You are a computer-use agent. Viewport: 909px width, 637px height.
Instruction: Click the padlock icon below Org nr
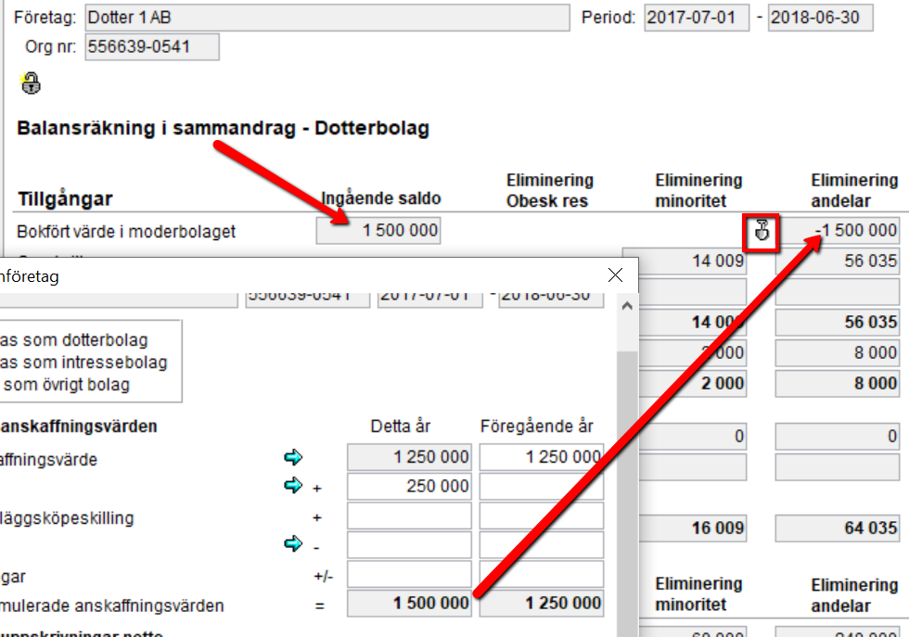[30, 83]
